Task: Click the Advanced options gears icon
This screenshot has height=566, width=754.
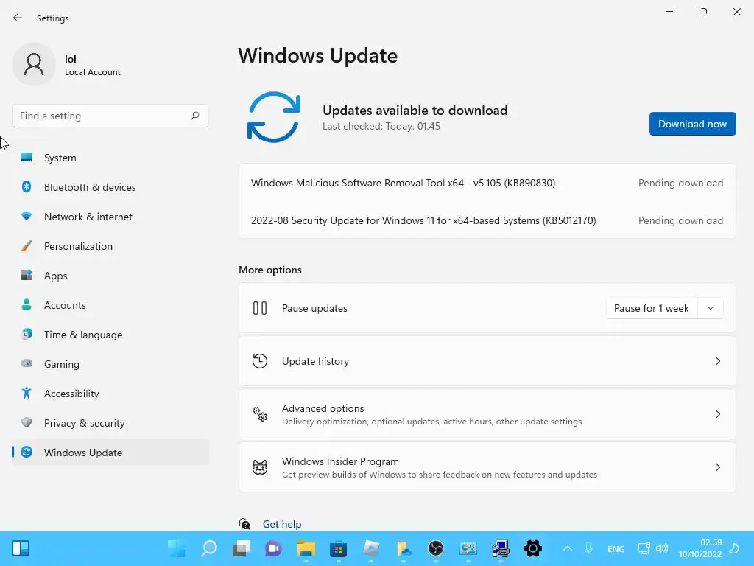Action: coord(260,414)
